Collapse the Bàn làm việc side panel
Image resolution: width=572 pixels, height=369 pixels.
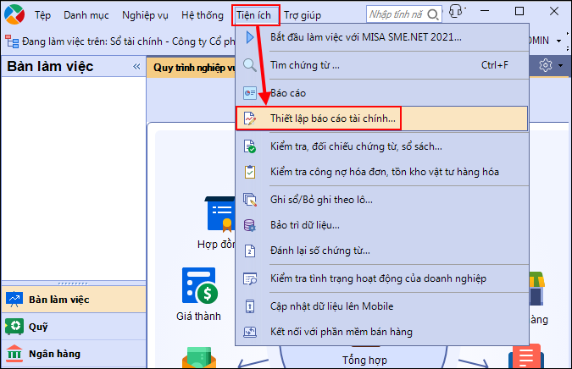[136, 67]
